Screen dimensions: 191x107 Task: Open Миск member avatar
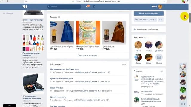tap(138, 45)
